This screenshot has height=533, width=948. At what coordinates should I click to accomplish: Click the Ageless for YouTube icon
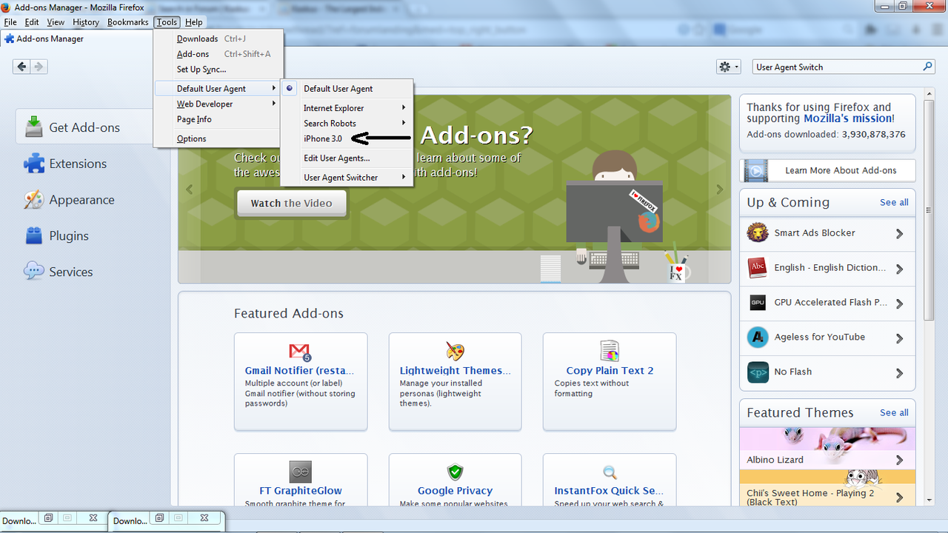[758, 338]
